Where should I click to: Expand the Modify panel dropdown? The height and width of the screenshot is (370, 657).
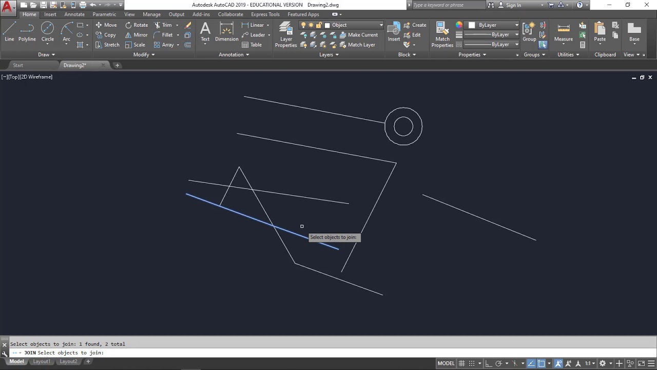point(144,54)
